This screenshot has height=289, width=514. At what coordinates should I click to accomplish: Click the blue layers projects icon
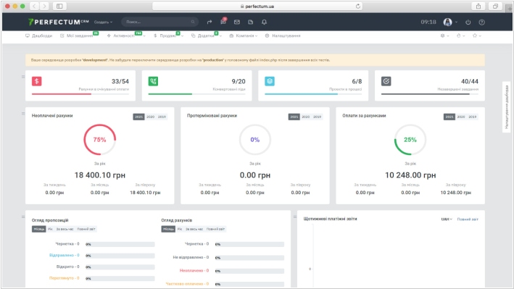coord(270,81)
